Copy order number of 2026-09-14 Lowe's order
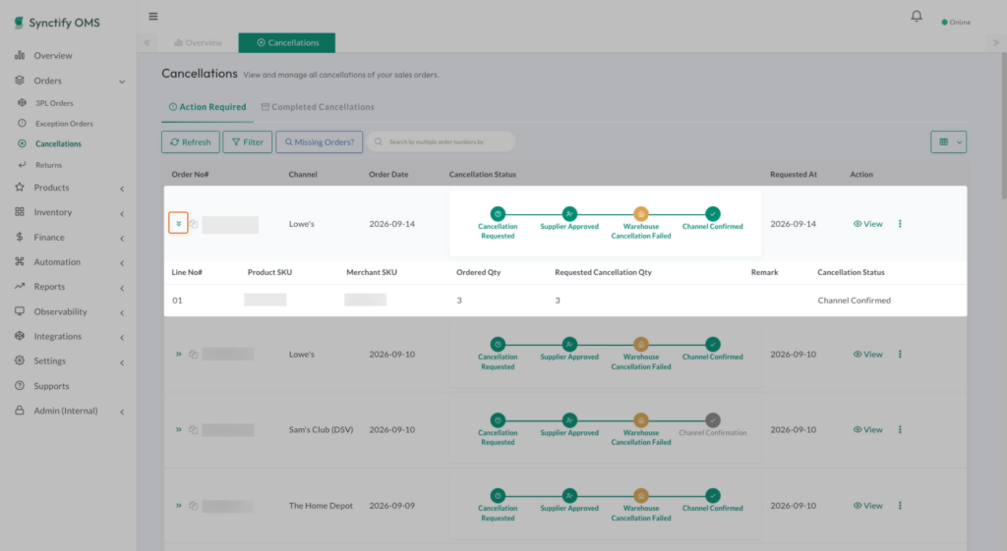The height and width of the screenshot is (551, 1007). click(x=194, y=224)
